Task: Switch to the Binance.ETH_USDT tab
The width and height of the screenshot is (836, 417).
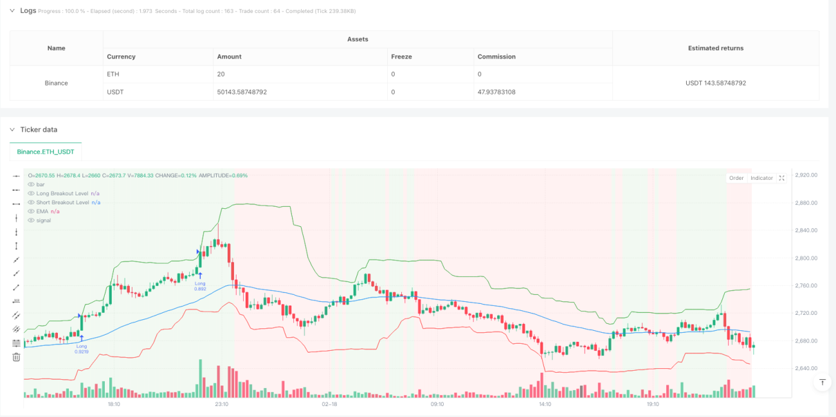Action: coord(46,152)
